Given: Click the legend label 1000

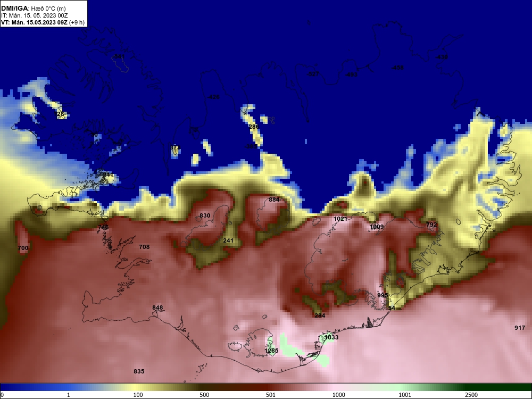Looking at the screenshot, I should pyautogui.click(x=338, y=395).
